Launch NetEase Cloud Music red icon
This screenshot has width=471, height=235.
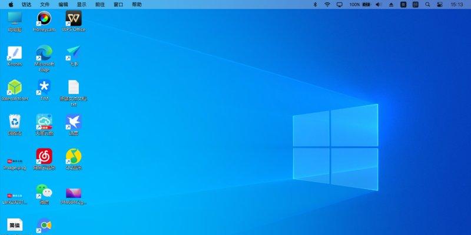pyautogui.click(x=44, y=156)
